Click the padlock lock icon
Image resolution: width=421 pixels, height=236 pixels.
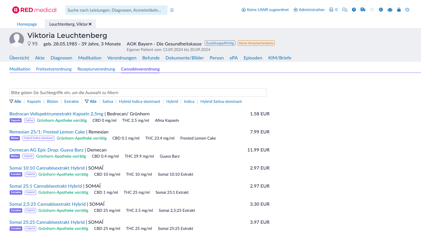point(399,10)
